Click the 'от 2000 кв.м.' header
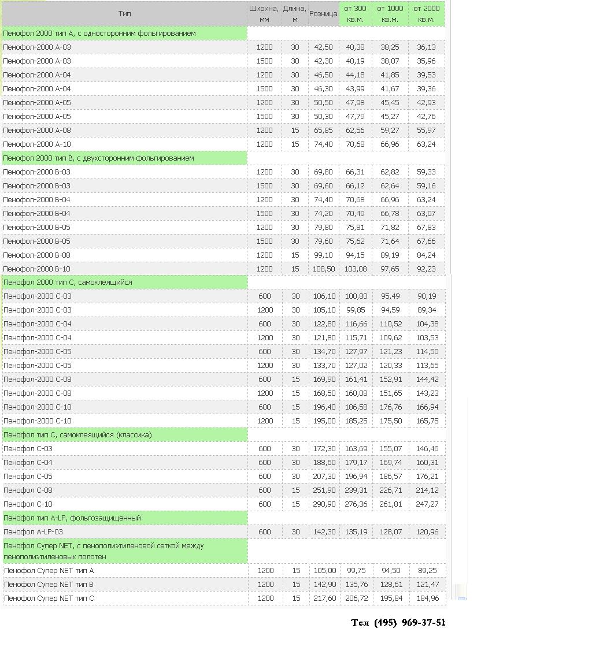This screenshot has height=647, width=592. point(427,14)
